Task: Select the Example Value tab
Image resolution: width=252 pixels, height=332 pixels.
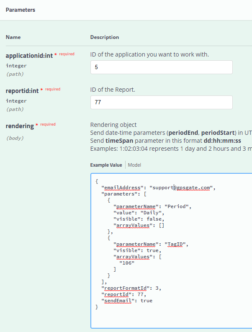Action: (106, 165)
